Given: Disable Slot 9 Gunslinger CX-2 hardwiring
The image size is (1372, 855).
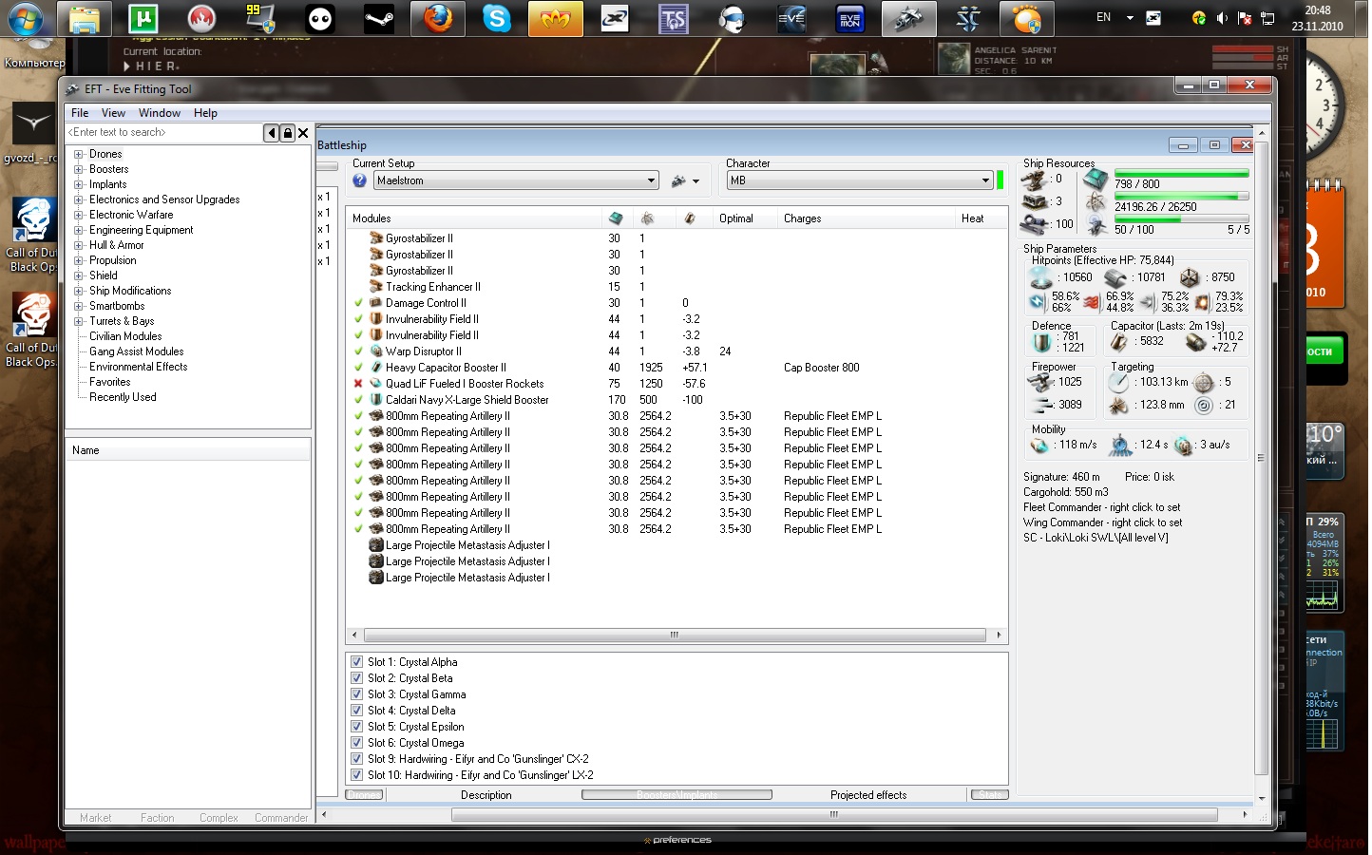Looking at the screenshot, I should (x=357, y=759).
